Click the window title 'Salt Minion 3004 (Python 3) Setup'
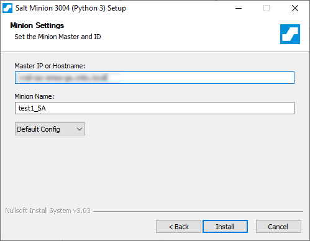 [71, 8]
